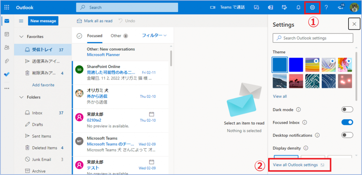The height and width of the screenshot is (175, 362).
Task: Open the Sent Items folder
Action: coord(43,136)
